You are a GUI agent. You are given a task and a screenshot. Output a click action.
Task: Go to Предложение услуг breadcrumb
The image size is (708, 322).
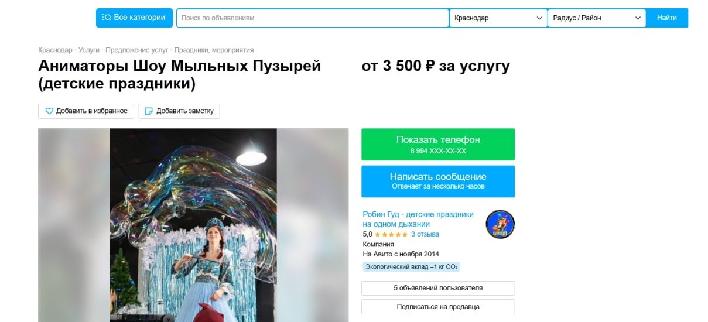137,50
